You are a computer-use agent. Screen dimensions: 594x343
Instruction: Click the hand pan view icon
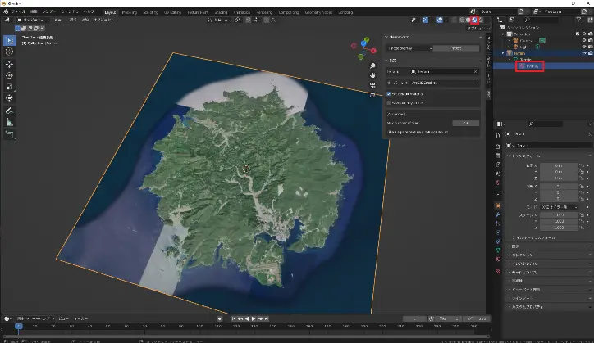[372, 74]
